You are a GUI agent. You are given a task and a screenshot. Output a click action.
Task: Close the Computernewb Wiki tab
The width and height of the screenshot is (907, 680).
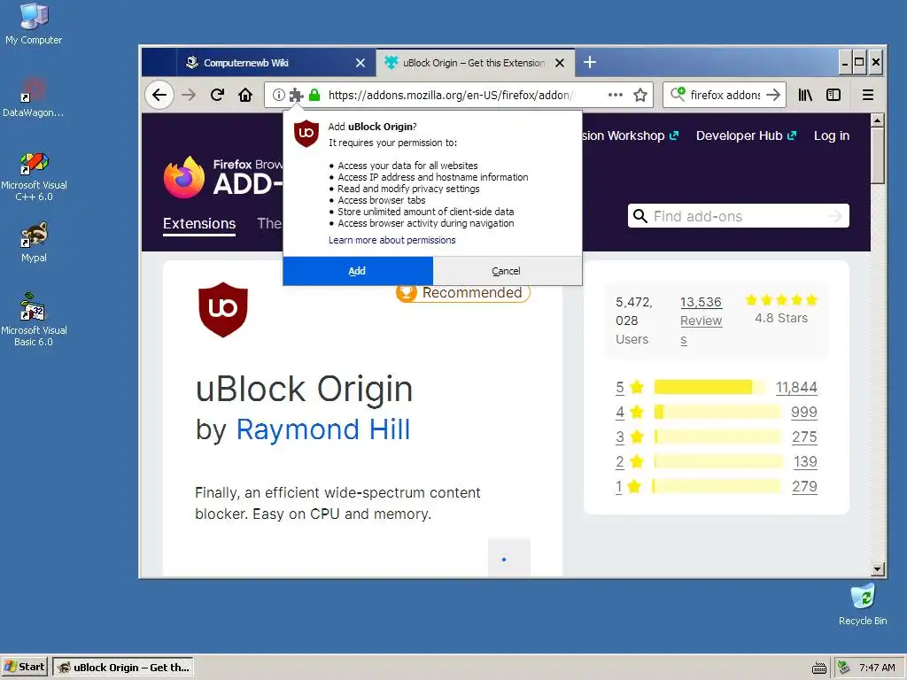point(360,63)
